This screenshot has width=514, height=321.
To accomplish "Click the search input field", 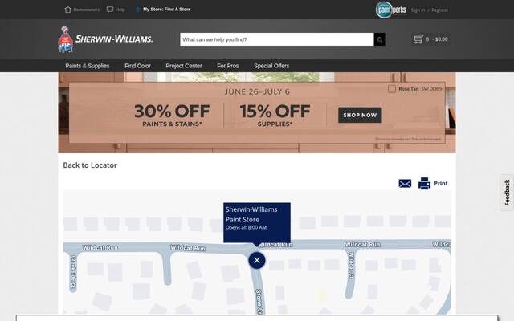I will 277,39.
